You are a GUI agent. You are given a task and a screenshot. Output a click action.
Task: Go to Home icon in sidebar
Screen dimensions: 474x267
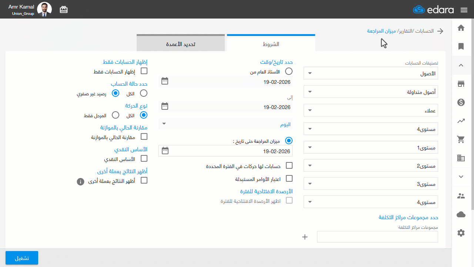[x=461, y=28]
